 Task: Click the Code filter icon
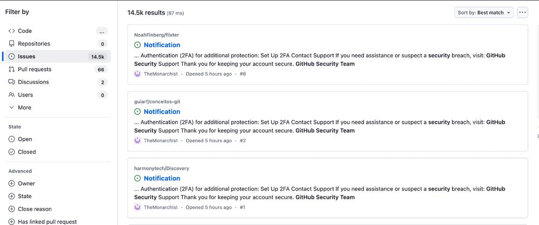(12, 31)
